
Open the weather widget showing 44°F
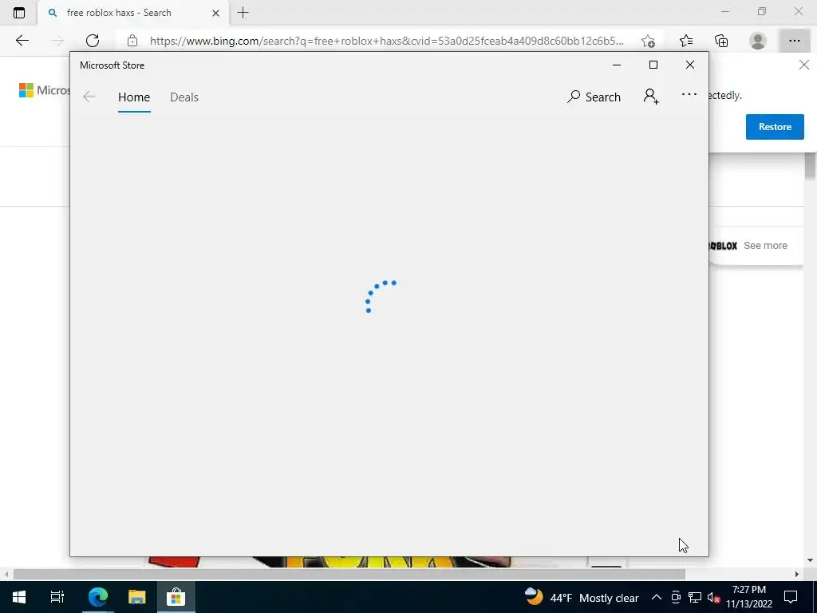click(x=582, y=597)
